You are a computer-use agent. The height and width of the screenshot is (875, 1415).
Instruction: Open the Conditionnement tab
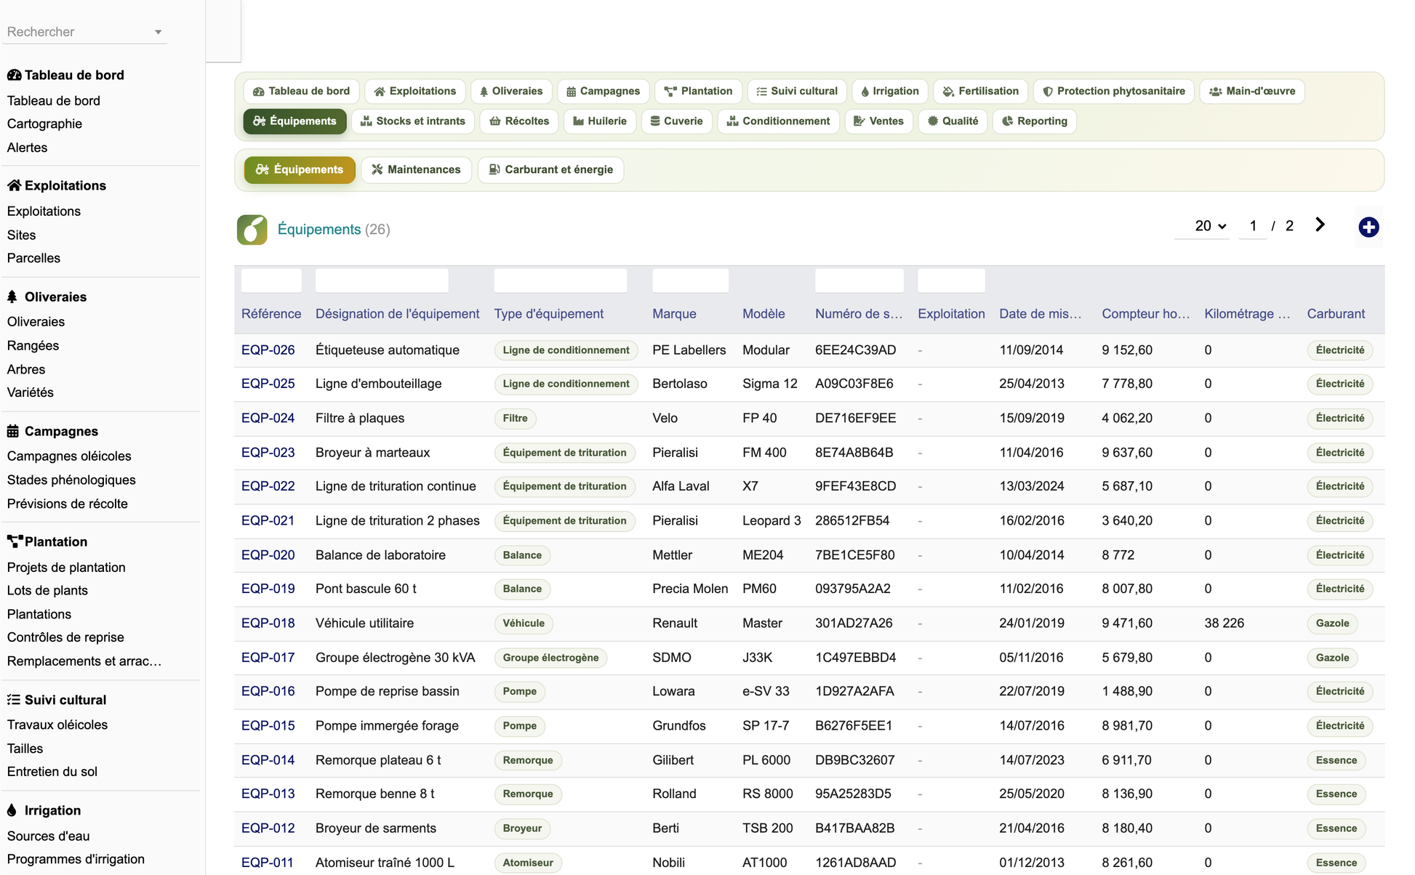(778, 121)
